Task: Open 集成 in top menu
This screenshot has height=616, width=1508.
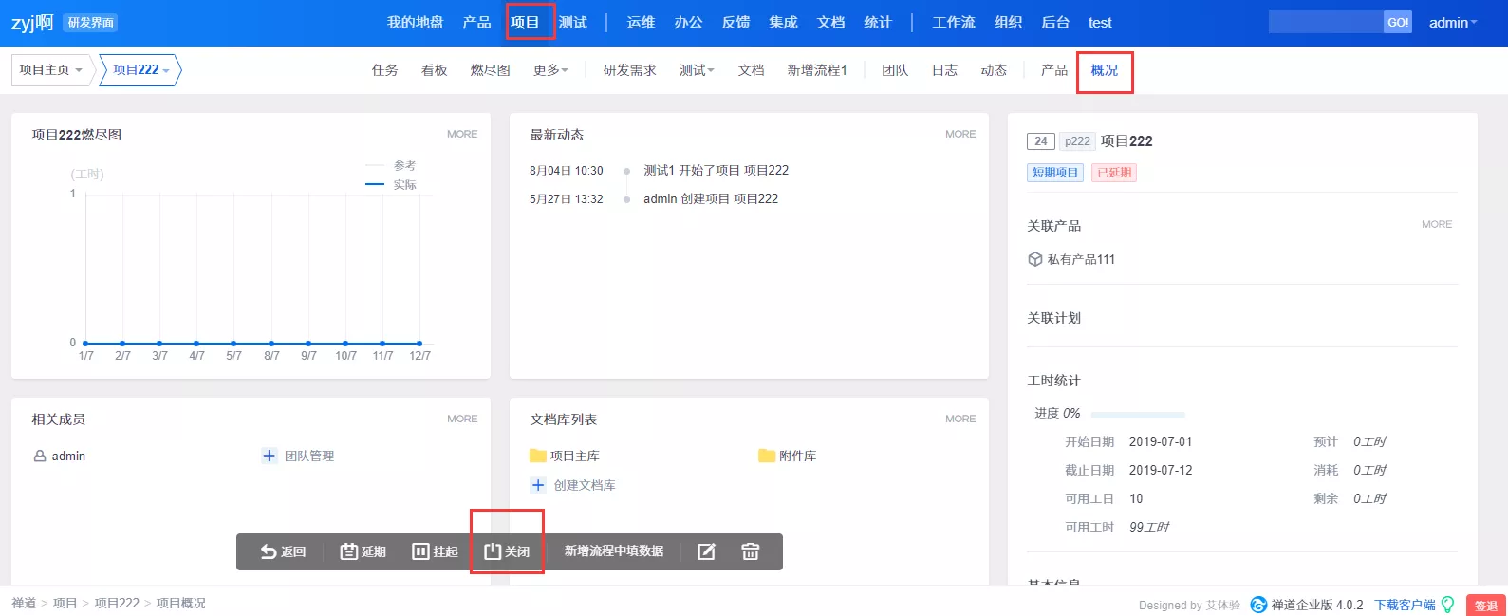Action: click(783, 23)
